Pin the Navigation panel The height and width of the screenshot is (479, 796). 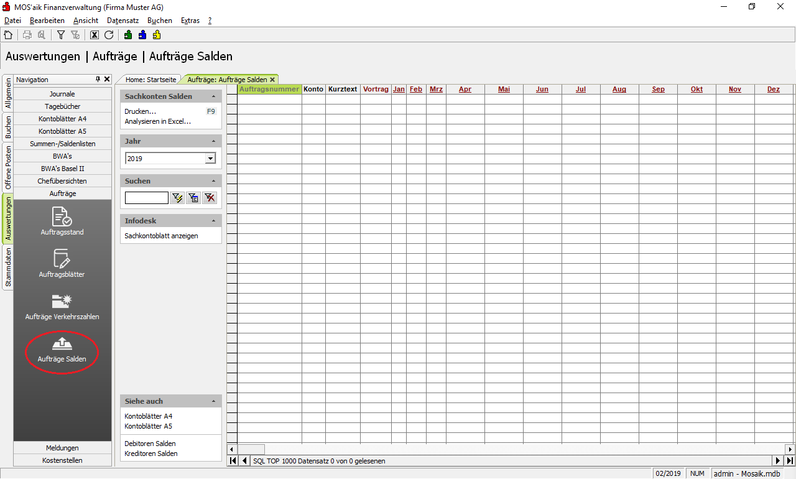pos(98,80)
